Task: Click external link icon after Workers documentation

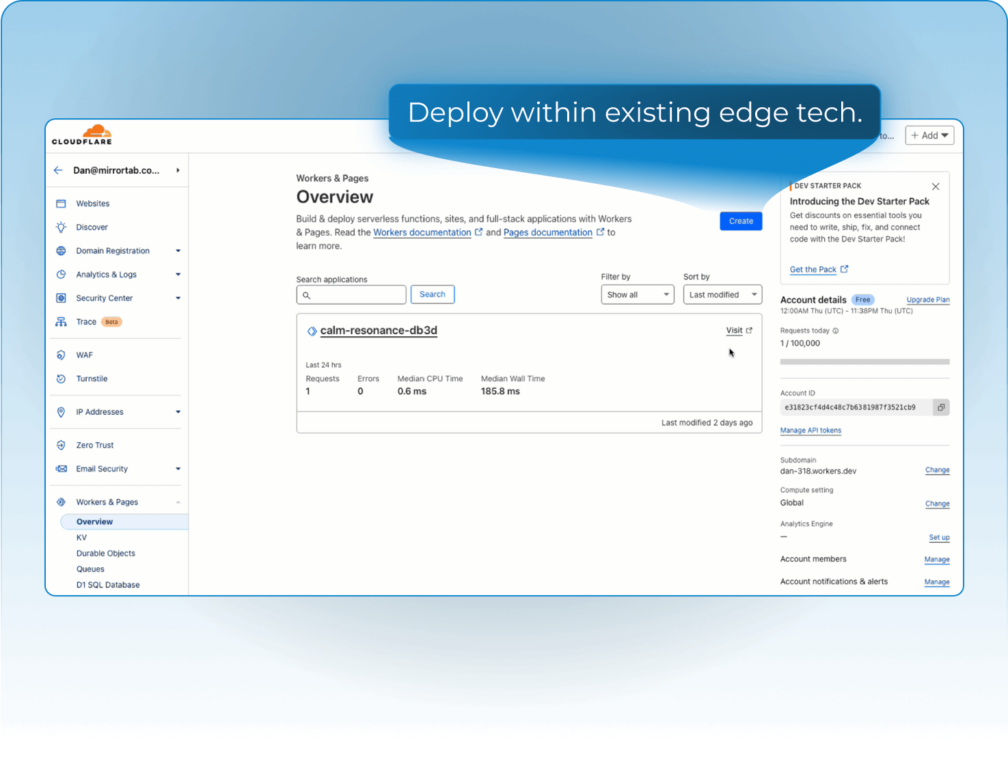Action: click(x=478, y=232)
